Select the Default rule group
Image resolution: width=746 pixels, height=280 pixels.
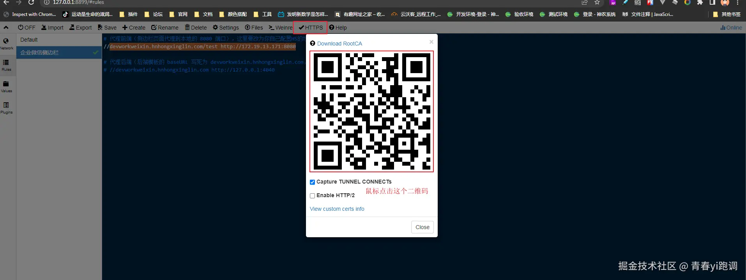point(59,40)
